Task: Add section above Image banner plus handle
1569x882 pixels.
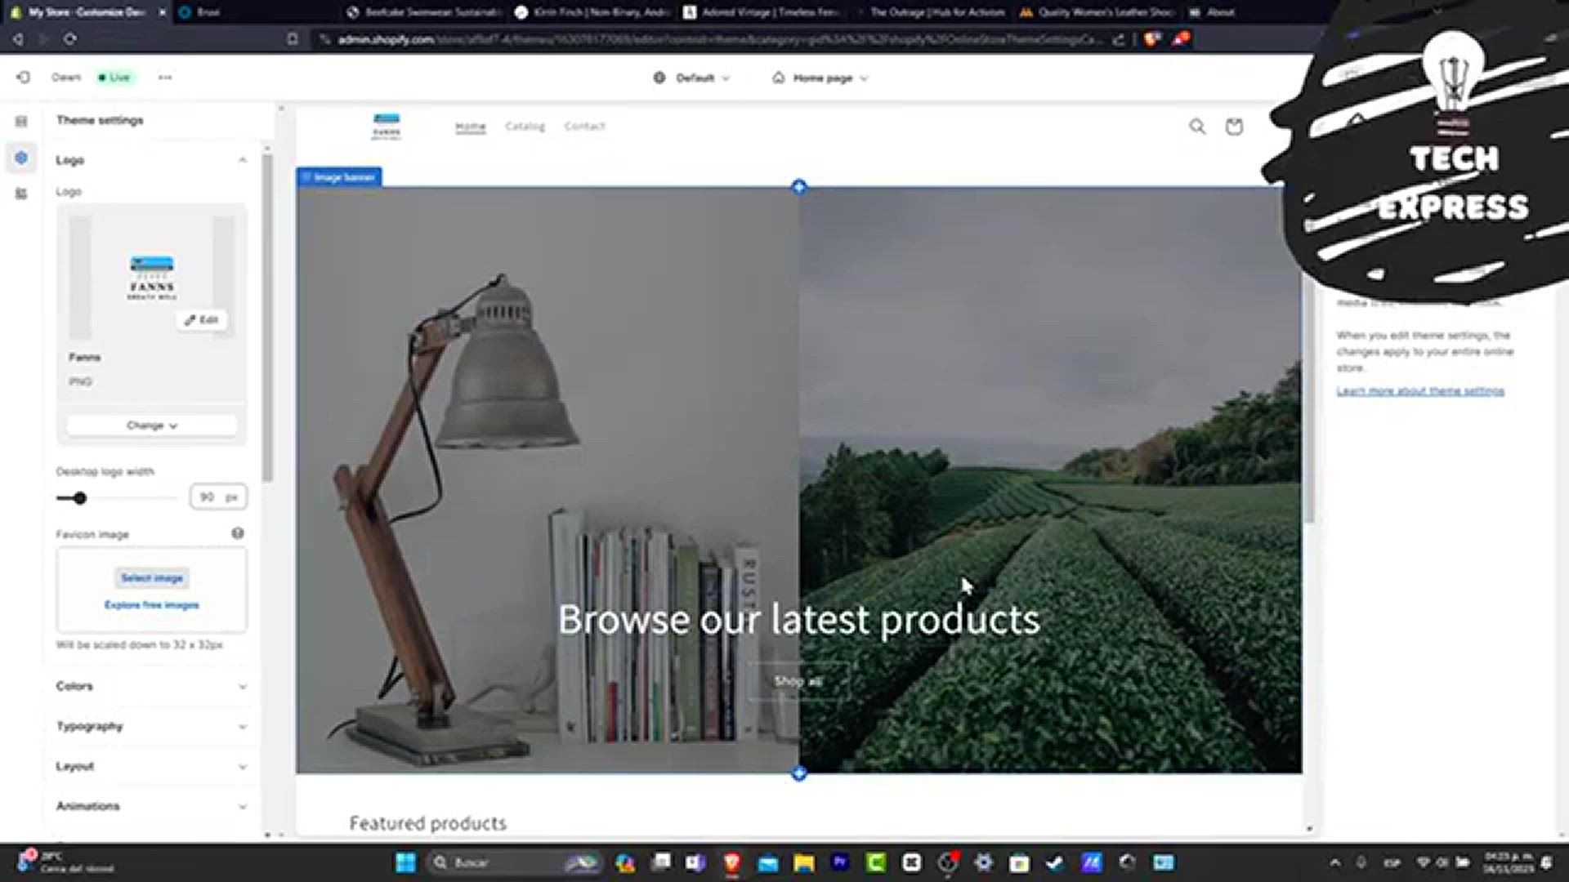Action: tap(799, 187)
